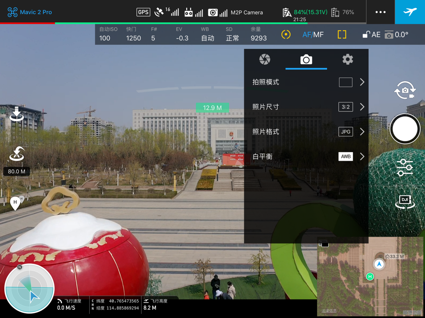The image size is (425, 318).
Task: Tap the 33.3 M home distance label
Action: click(395, 257)
